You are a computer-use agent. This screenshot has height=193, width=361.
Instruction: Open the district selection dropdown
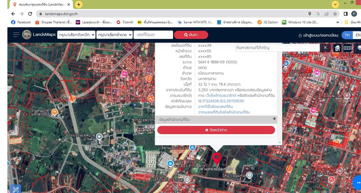(115, 35)
